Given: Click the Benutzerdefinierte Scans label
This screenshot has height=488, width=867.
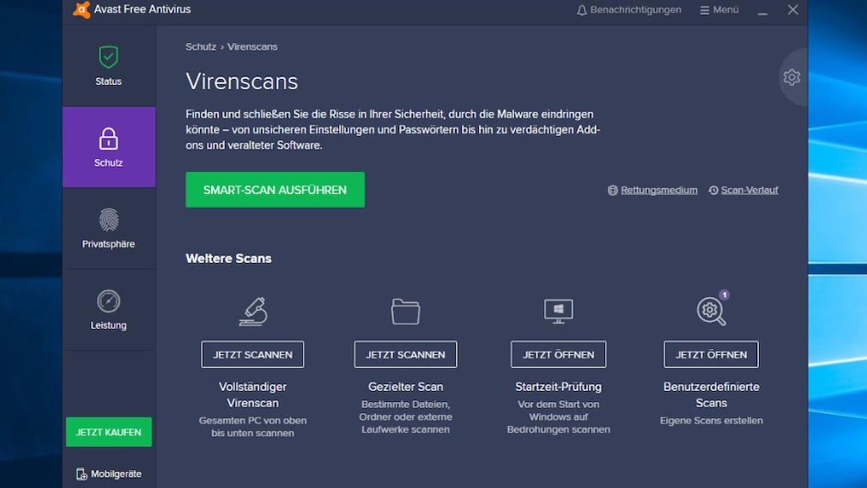Looking at the screenshot, I should click(x=711, y=395).
